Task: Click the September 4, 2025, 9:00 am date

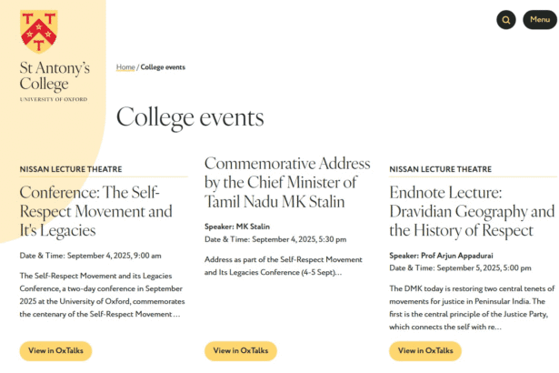Action: click(115, 256)
